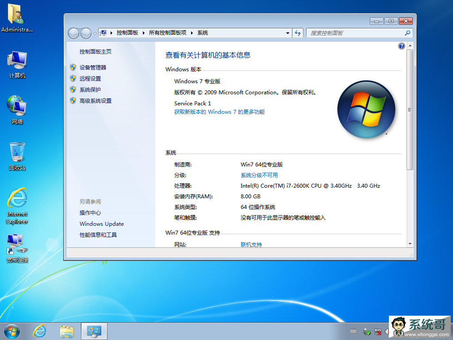Click the blue help question mark icon
The width and height of the screenshot is (453, 340).
click(401, 46)
